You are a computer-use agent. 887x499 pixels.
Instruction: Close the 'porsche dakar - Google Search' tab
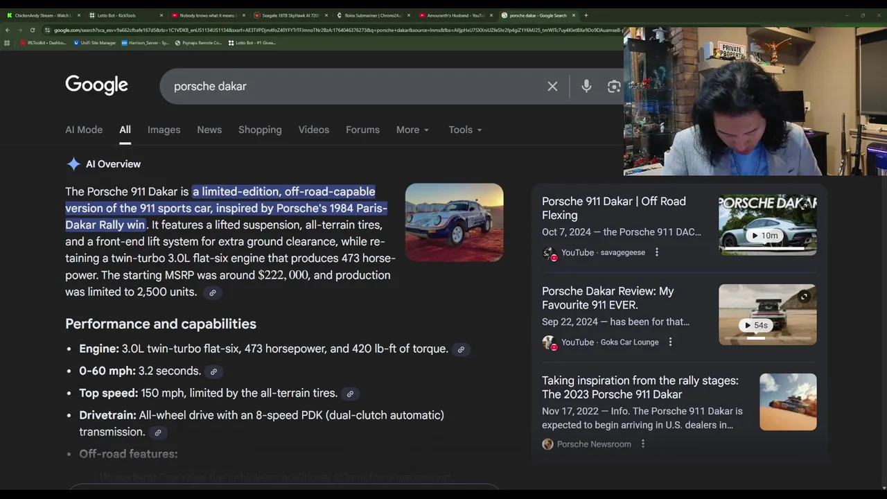click(x=574, y=15)
